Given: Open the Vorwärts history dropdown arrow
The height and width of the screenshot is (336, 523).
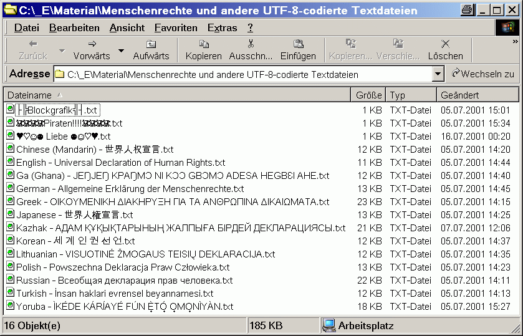Looking at the screenshot, I should 121,50.
